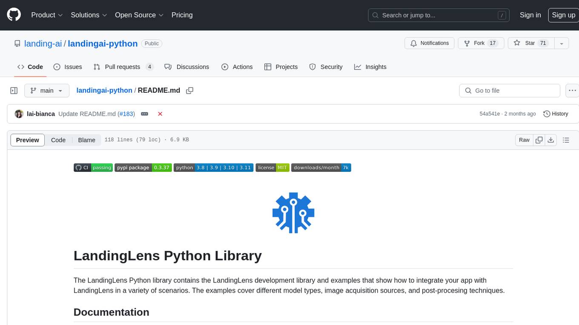Focus the Search or jump to field
The image size is (579, 325).
point(439,15)
